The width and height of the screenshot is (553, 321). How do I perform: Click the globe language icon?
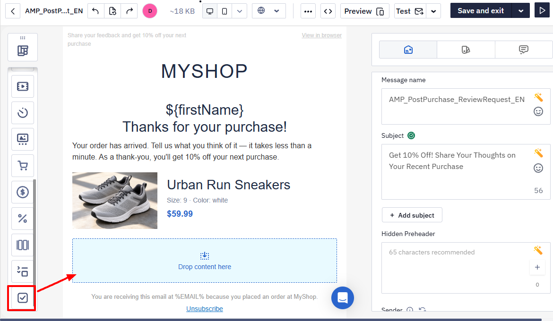click(261, 10)
